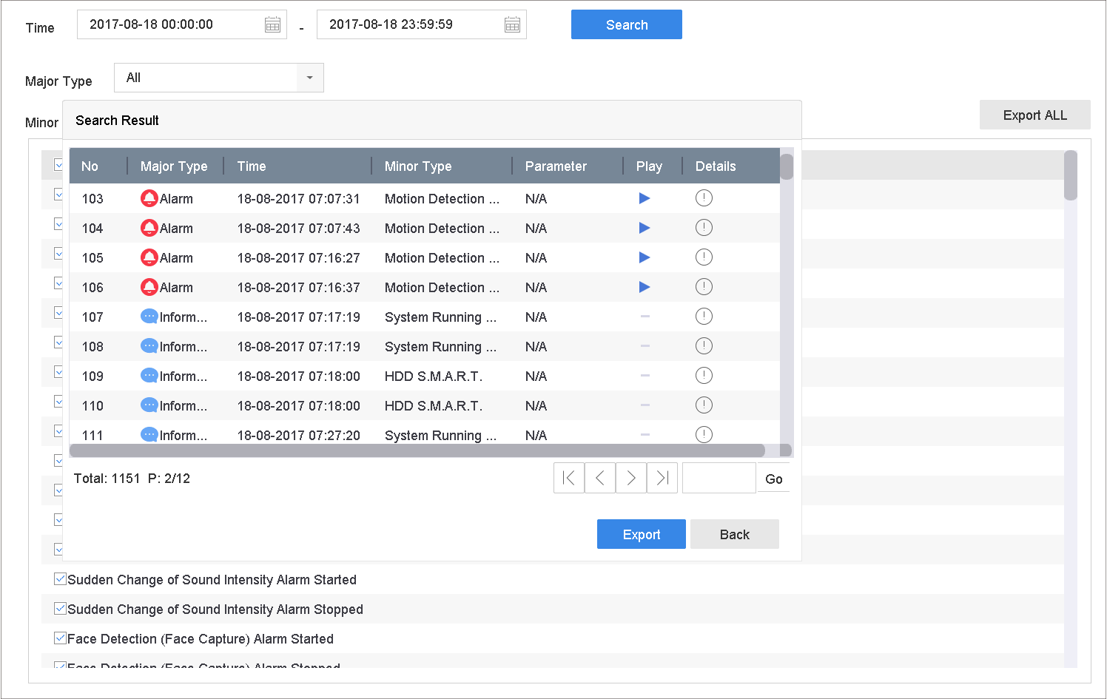Go to first page of results
This screenshot has width=1107, height=699.
tap(568, 479)
